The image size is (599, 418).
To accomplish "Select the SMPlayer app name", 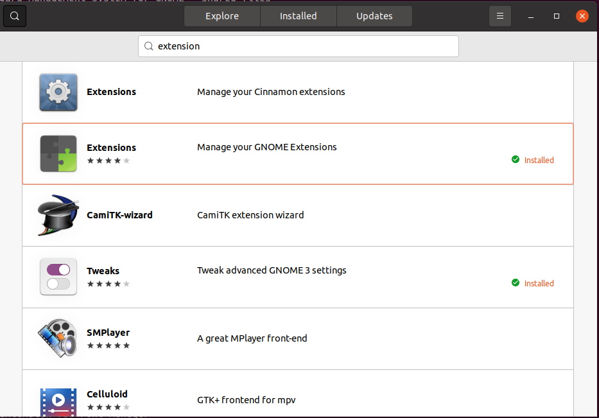I will point(108,333).
